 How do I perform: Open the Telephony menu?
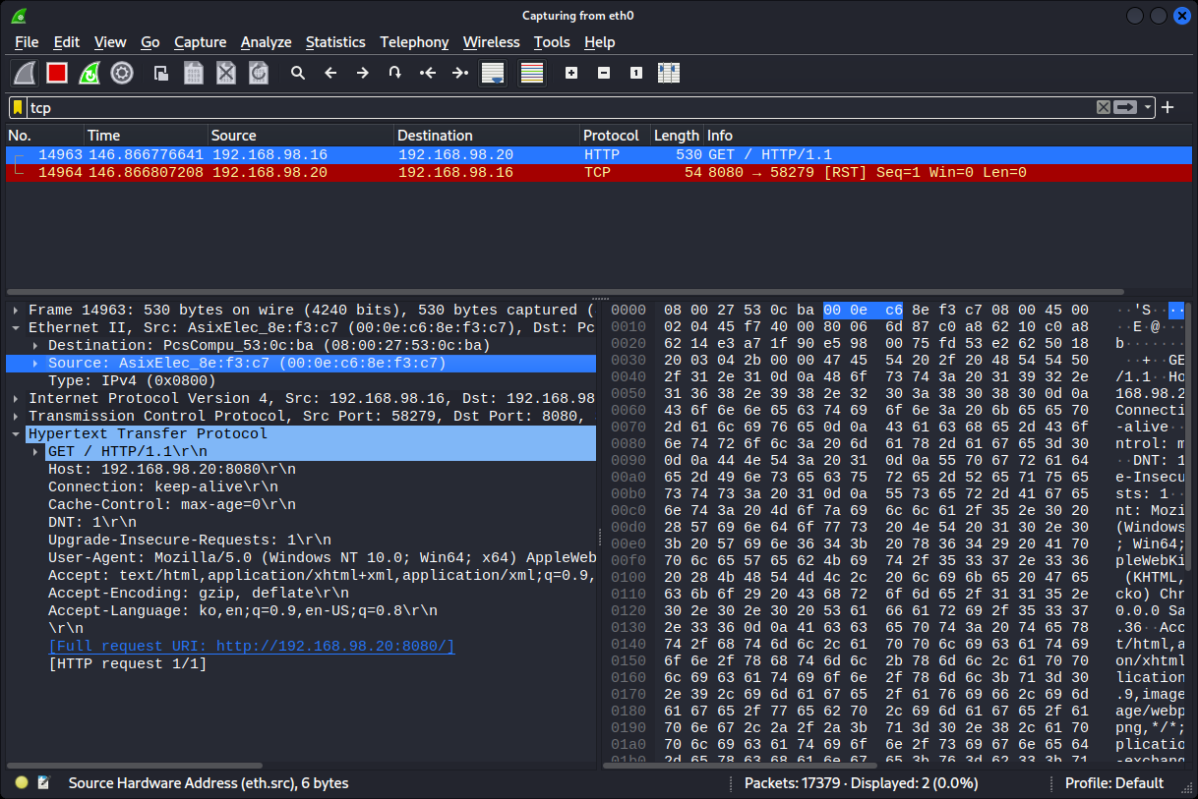[x=414, y=42]
